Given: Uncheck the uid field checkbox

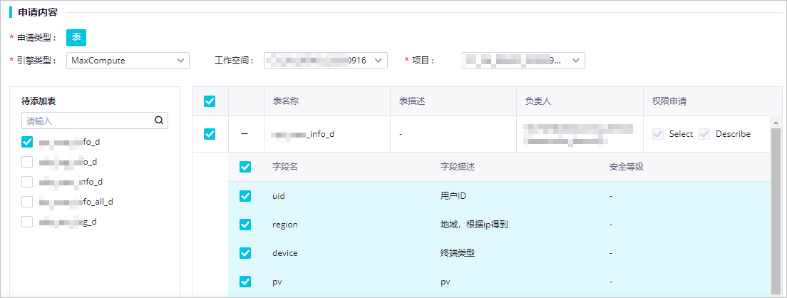Looking at the screenshot, I should pyautogui.click(x=245, y=195).
